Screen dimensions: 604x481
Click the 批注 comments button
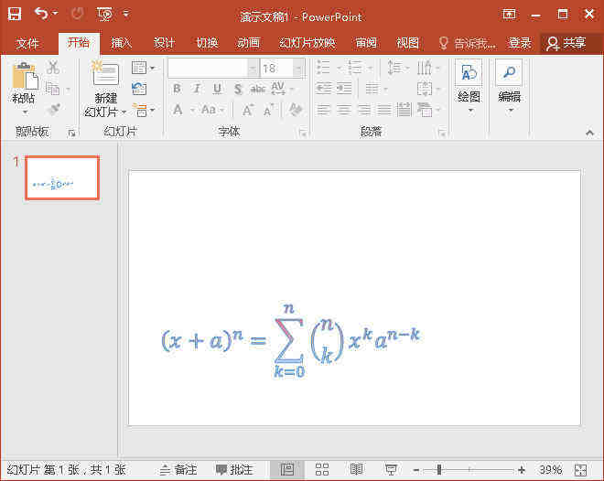click(233, 470)
